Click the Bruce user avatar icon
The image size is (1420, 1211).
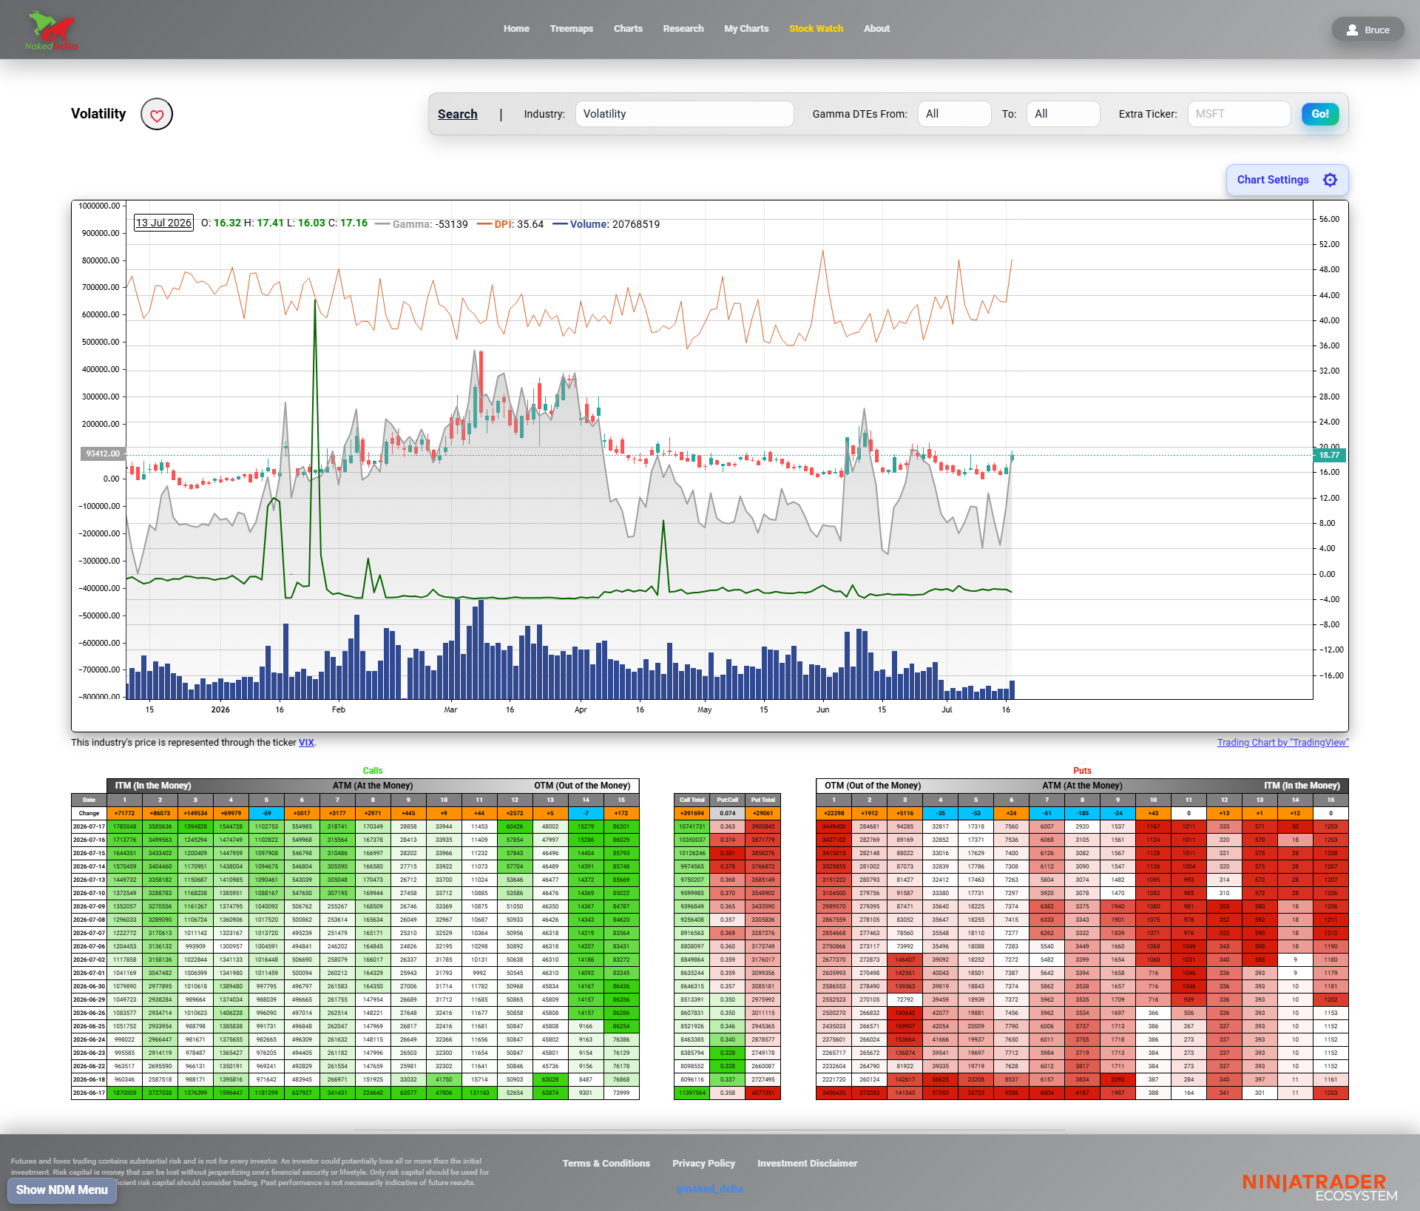[1352, 30]
